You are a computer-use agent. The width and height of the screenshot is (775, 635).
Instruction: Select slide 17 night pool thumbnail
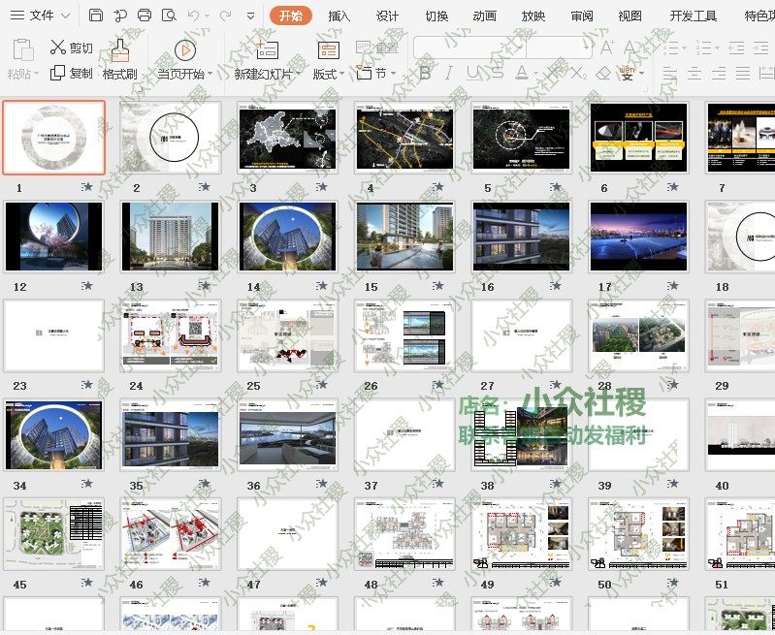click(638, 237)
